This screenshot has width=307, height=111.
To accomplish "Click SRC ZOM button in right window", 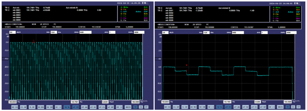I will tap(202, 107).
